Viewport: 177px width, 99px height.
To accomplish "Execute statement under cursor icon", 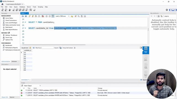I will [33, 16].
